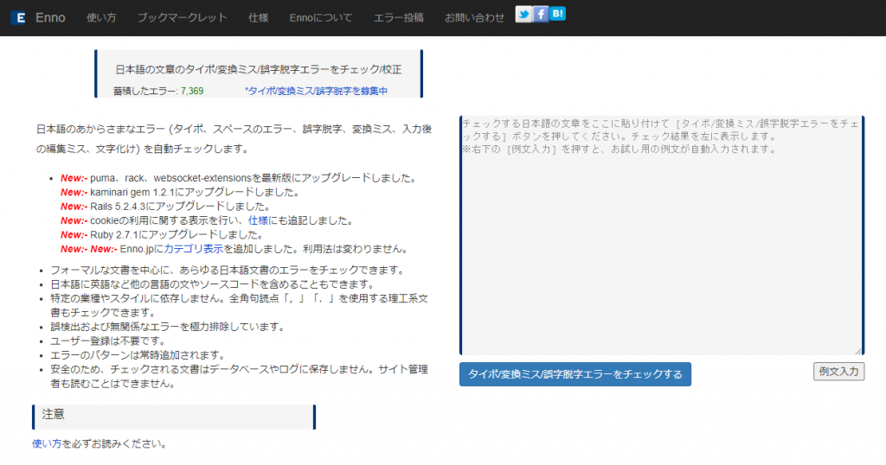Click the Enno logo icon
This screenshot has height=465, width=886.
click(x=19, y=17)
